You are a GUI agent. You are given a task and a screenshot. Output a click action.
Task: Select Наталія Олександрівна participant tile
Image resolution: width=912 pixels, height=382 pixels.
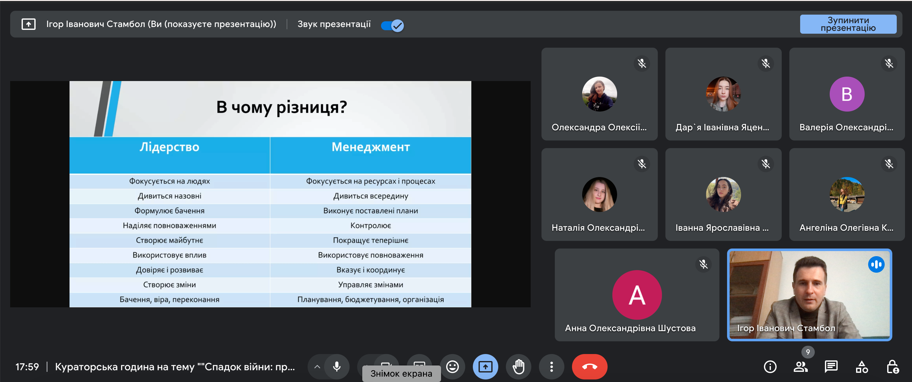click(599, 194)
